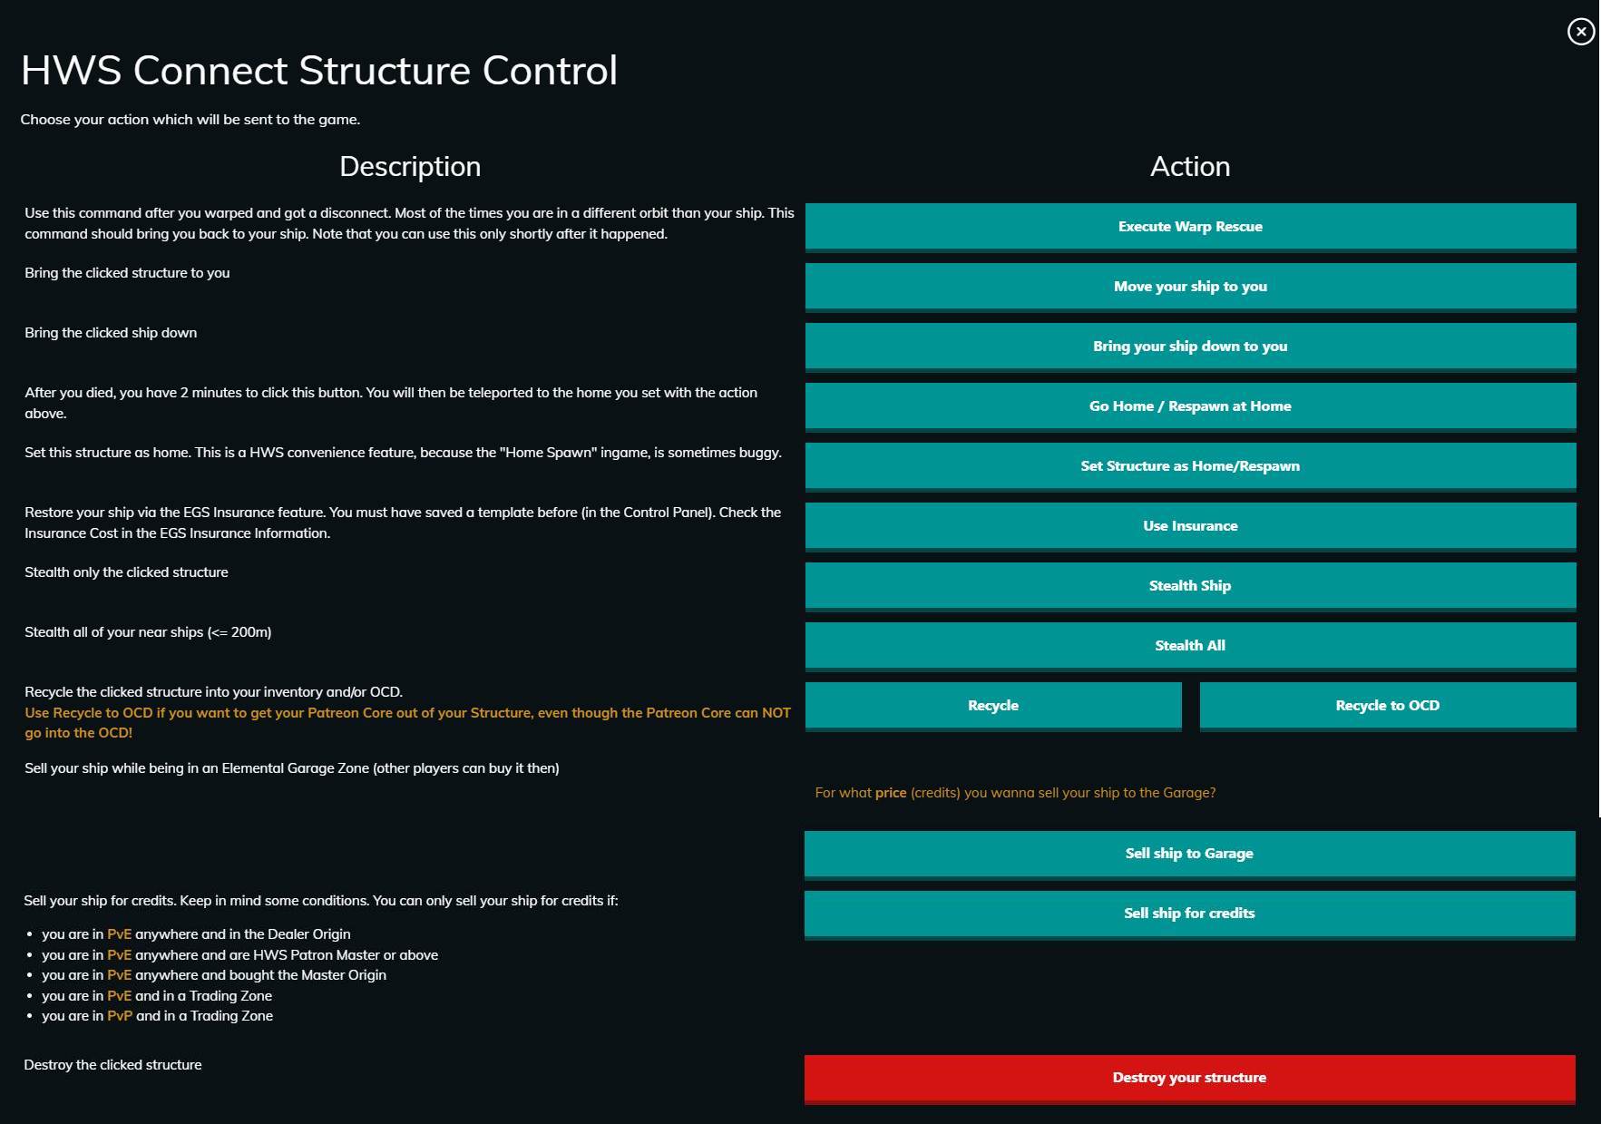Choose Bring your ship down to you

(1190, 347)
